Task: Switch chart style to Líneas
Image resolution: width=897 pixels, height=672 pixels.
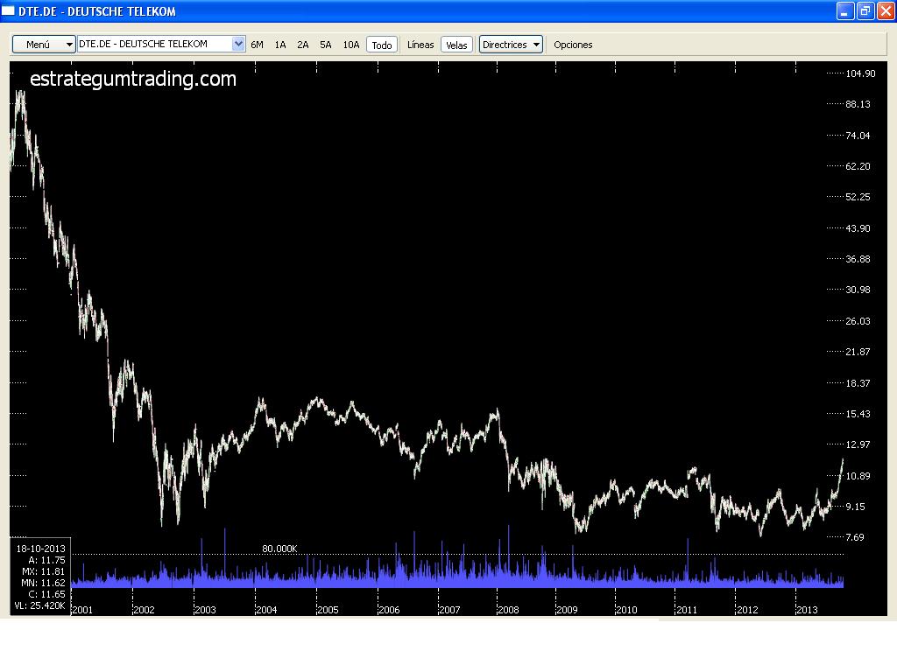Action: (x=420, y=45)
